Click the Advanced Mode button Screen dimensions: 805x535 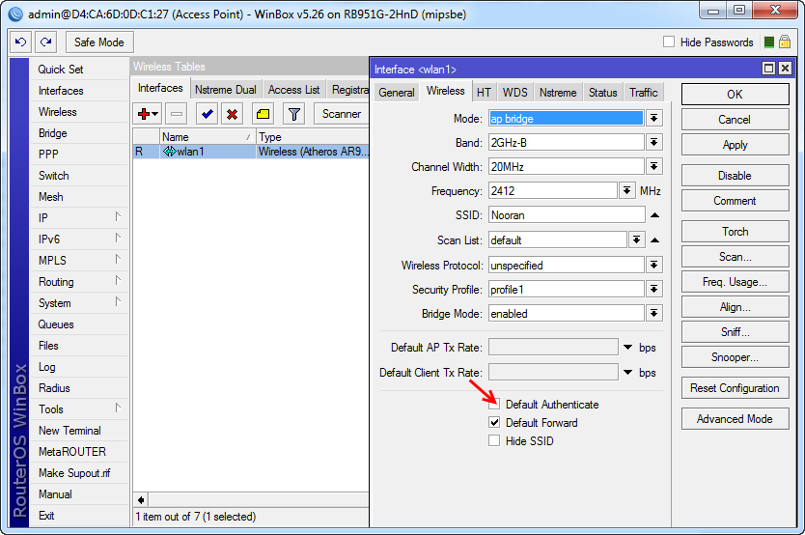coord(735,419)
